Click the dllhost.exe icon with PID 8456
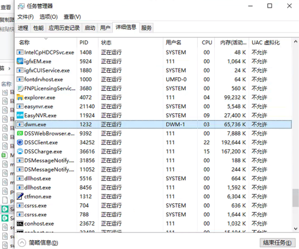Viewport: 299px width, 249px height. (x=20, y=188)
